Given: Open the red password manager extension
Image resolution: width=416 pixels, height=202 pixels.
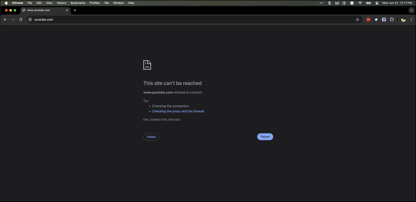Looking at the screenshot, I should click(368, 20).
